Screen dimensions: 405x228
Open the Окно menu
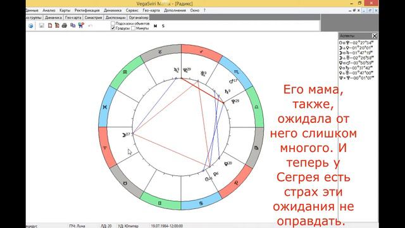195,10
